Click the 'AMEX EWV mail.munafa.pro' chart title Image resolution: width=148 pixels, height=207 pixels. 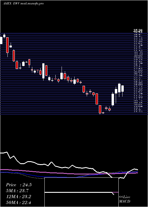click(23, 4)
